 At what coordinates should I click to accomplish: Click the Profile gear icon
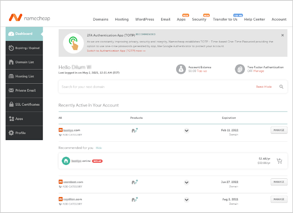pyautogui.click(x=11, y=133)
